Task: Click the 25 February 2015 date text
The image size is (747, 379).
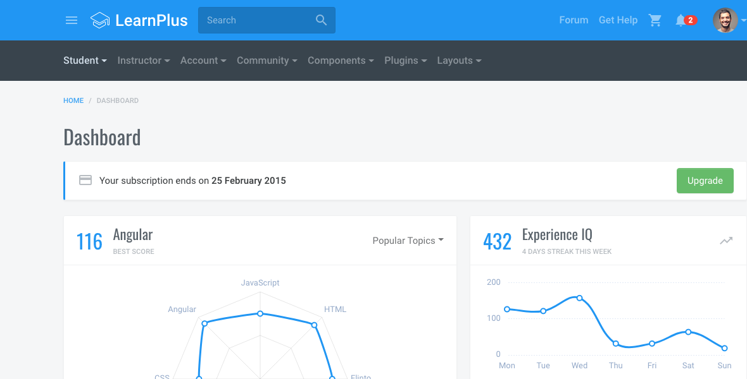Action: pos(249,181)
